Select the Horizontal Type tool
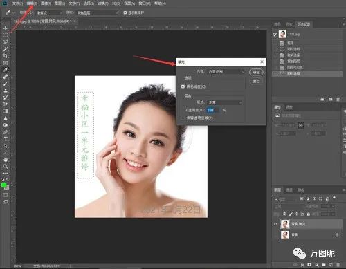The height and width of the screenshot is (269, 346). [x=6, y=139]
